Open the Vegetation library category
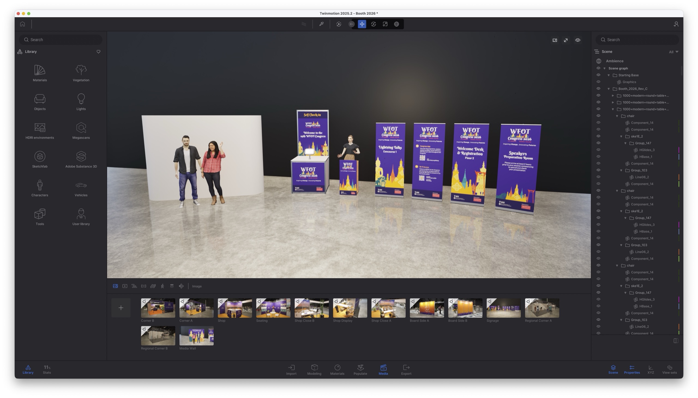 pos(81,73)
